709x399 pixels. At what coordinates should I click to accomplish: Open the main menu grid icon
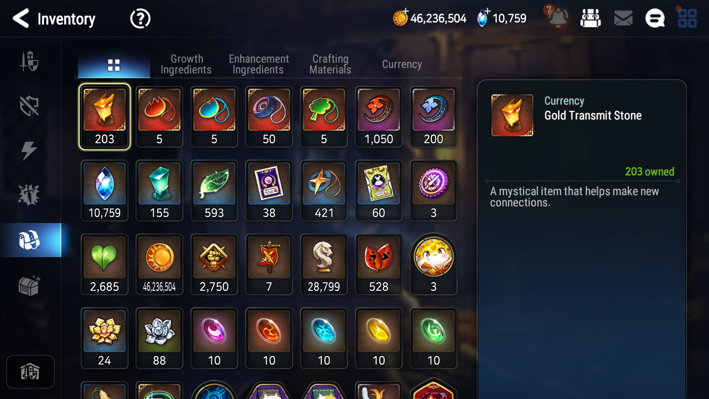pyautogui.click(x=687, y=19)
